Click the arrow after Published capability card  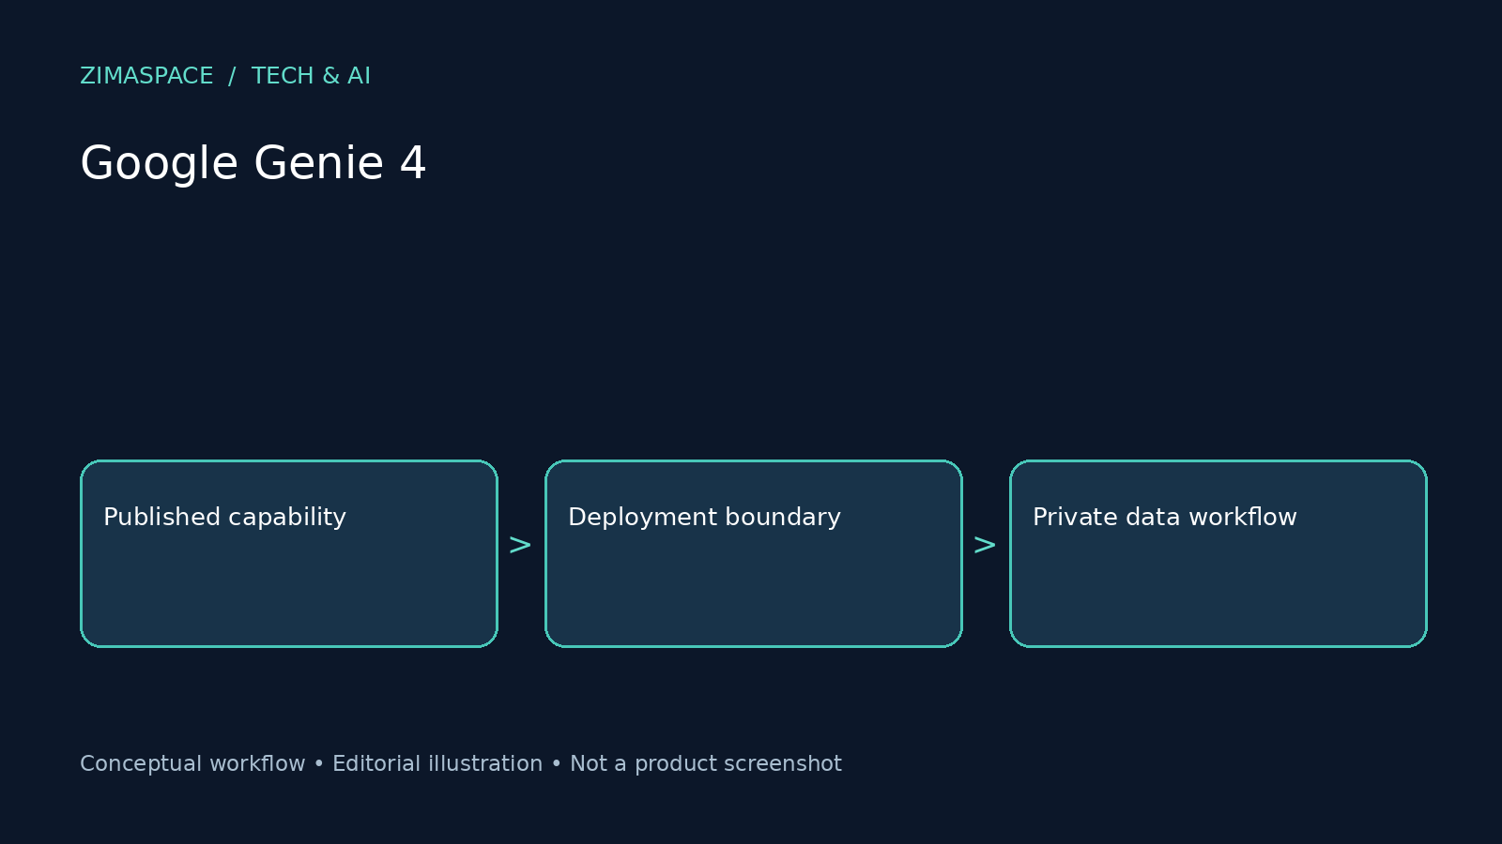point(520,545)
